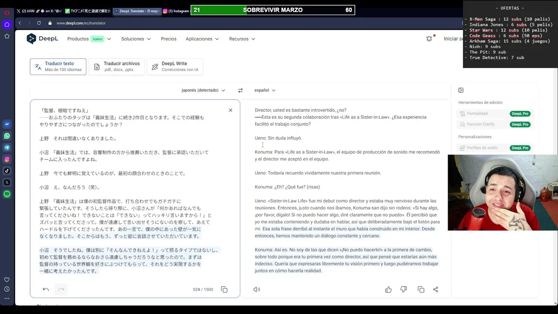558x314 pixels.
Task: Open the DeepL notifications bell
Action: [x=429, y=39]
